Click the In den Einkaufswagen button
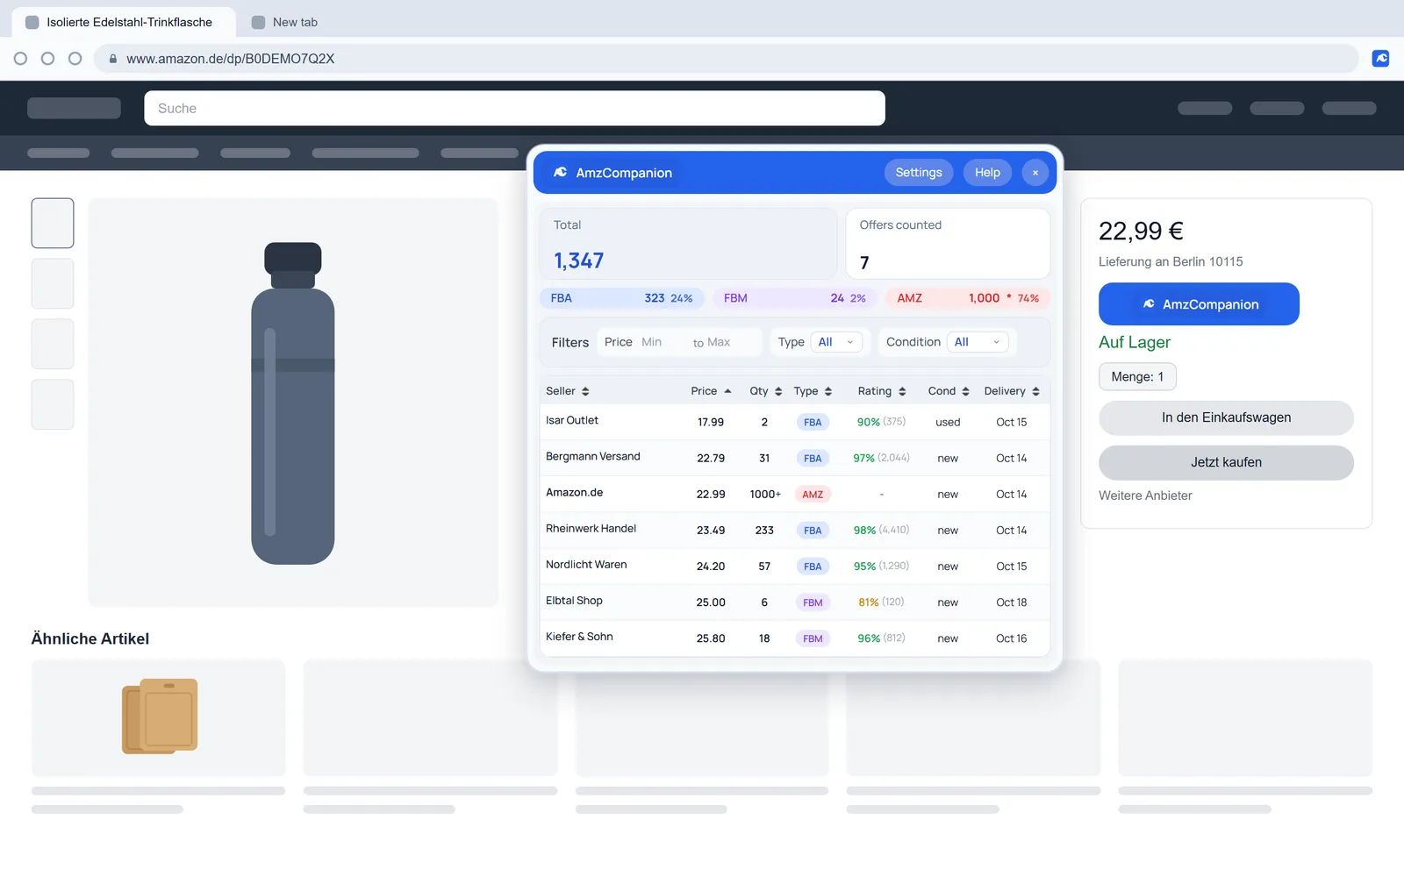Image resolution: width=1404 pixels, height=877 pixels. click(1226, 418)
